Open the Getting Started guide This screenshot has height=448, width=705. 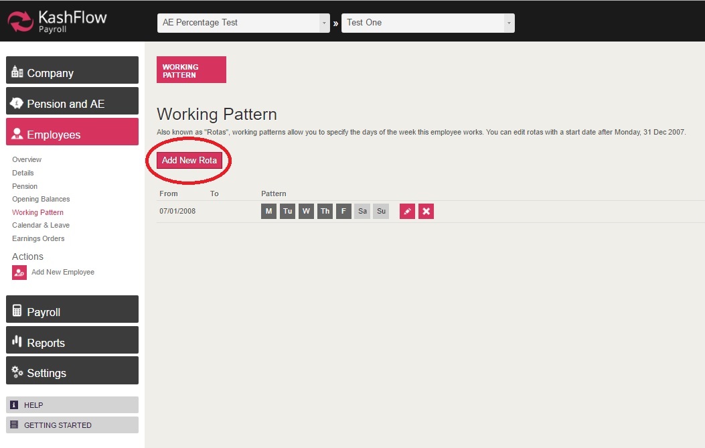[x=72, y=425]
